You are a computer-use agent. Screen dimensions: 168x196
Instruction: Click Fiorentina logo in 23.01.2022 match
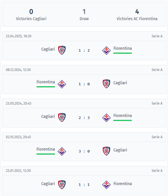(106, 185)
